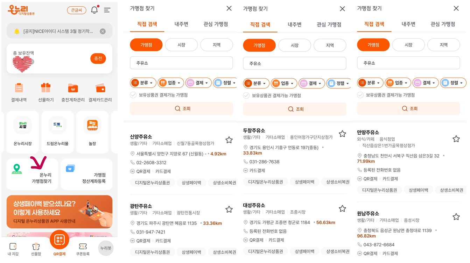The width and height of the screenshot is (470, 263).
Task: Open the 누리봇 chatbot button
Action: (106, 248)
